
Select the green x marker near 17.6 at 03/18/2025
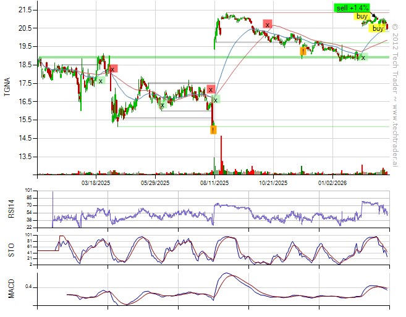pyautogui.click(x=101, y=81)
